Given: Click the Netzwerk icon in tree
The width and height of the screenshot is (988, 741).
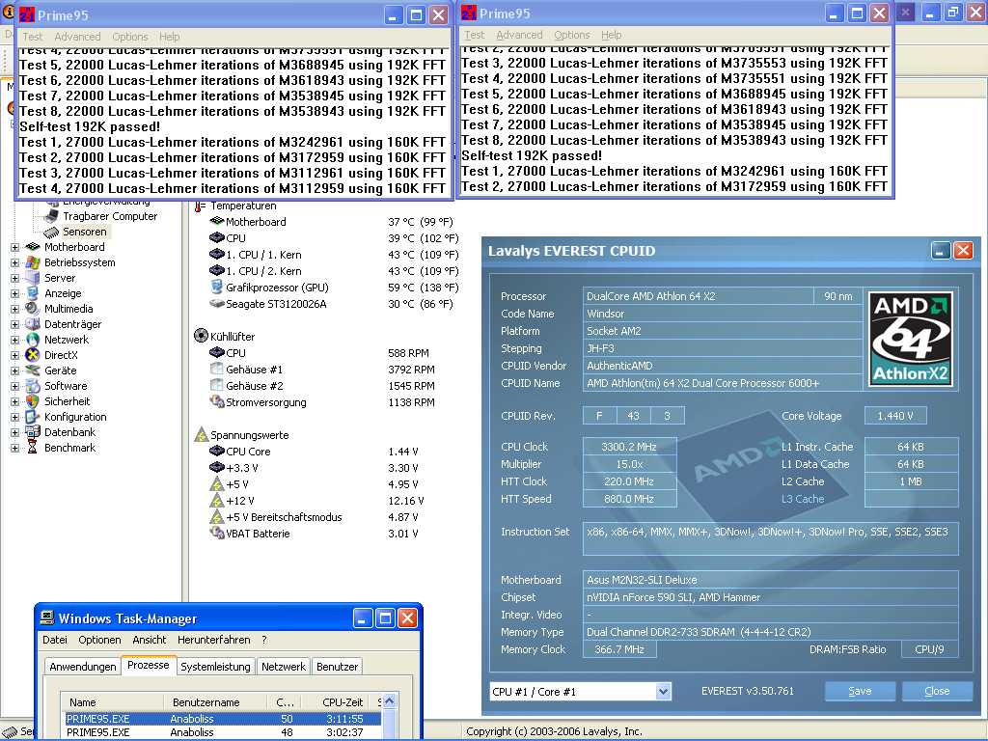Looking at the screenshot, I should tap(33, 340).
